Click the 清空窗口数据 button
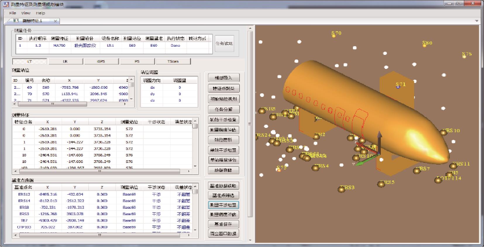Image resolution: width=484 pixels, height=247 pixels. [224, 234]
